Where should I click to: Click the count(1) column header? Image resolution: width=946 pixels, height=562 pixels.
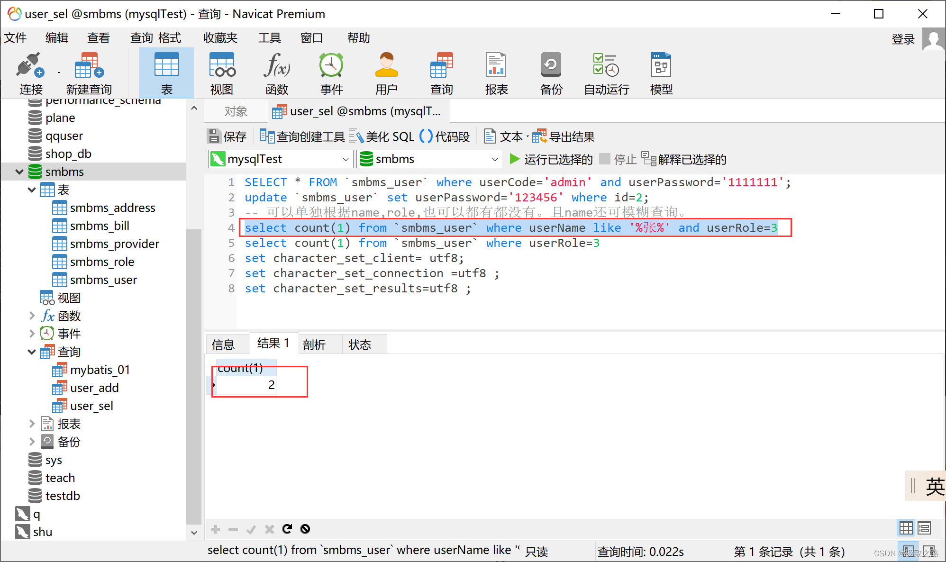click(x=246, y=368)
